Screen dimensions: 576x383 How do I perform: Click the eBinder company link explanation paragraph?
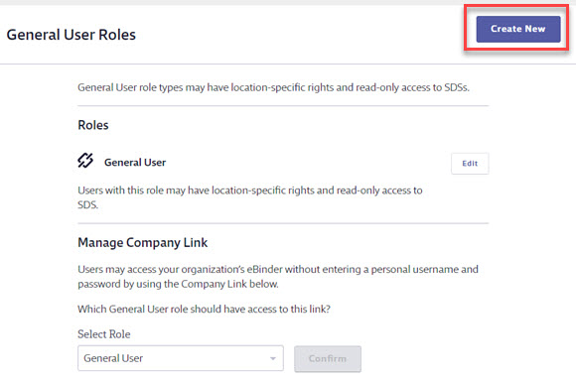278,276
